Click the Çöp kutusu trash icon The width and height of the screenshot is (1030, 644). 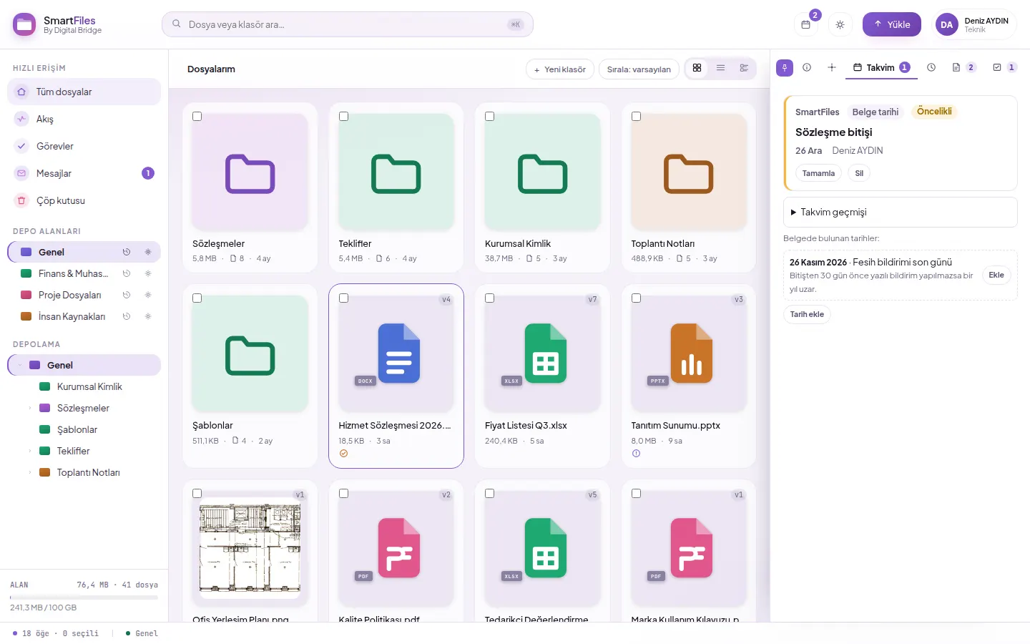point(21,200)
